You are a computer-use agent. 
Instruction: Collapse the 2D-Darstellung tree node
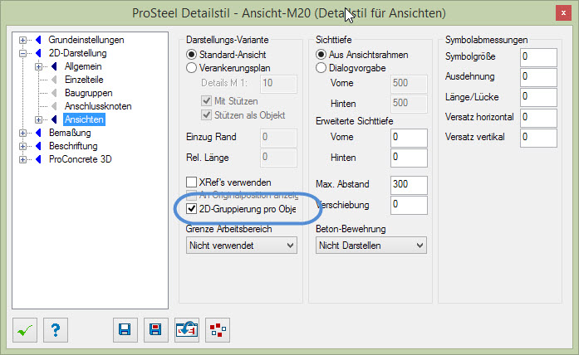click(x=23, y=53)
